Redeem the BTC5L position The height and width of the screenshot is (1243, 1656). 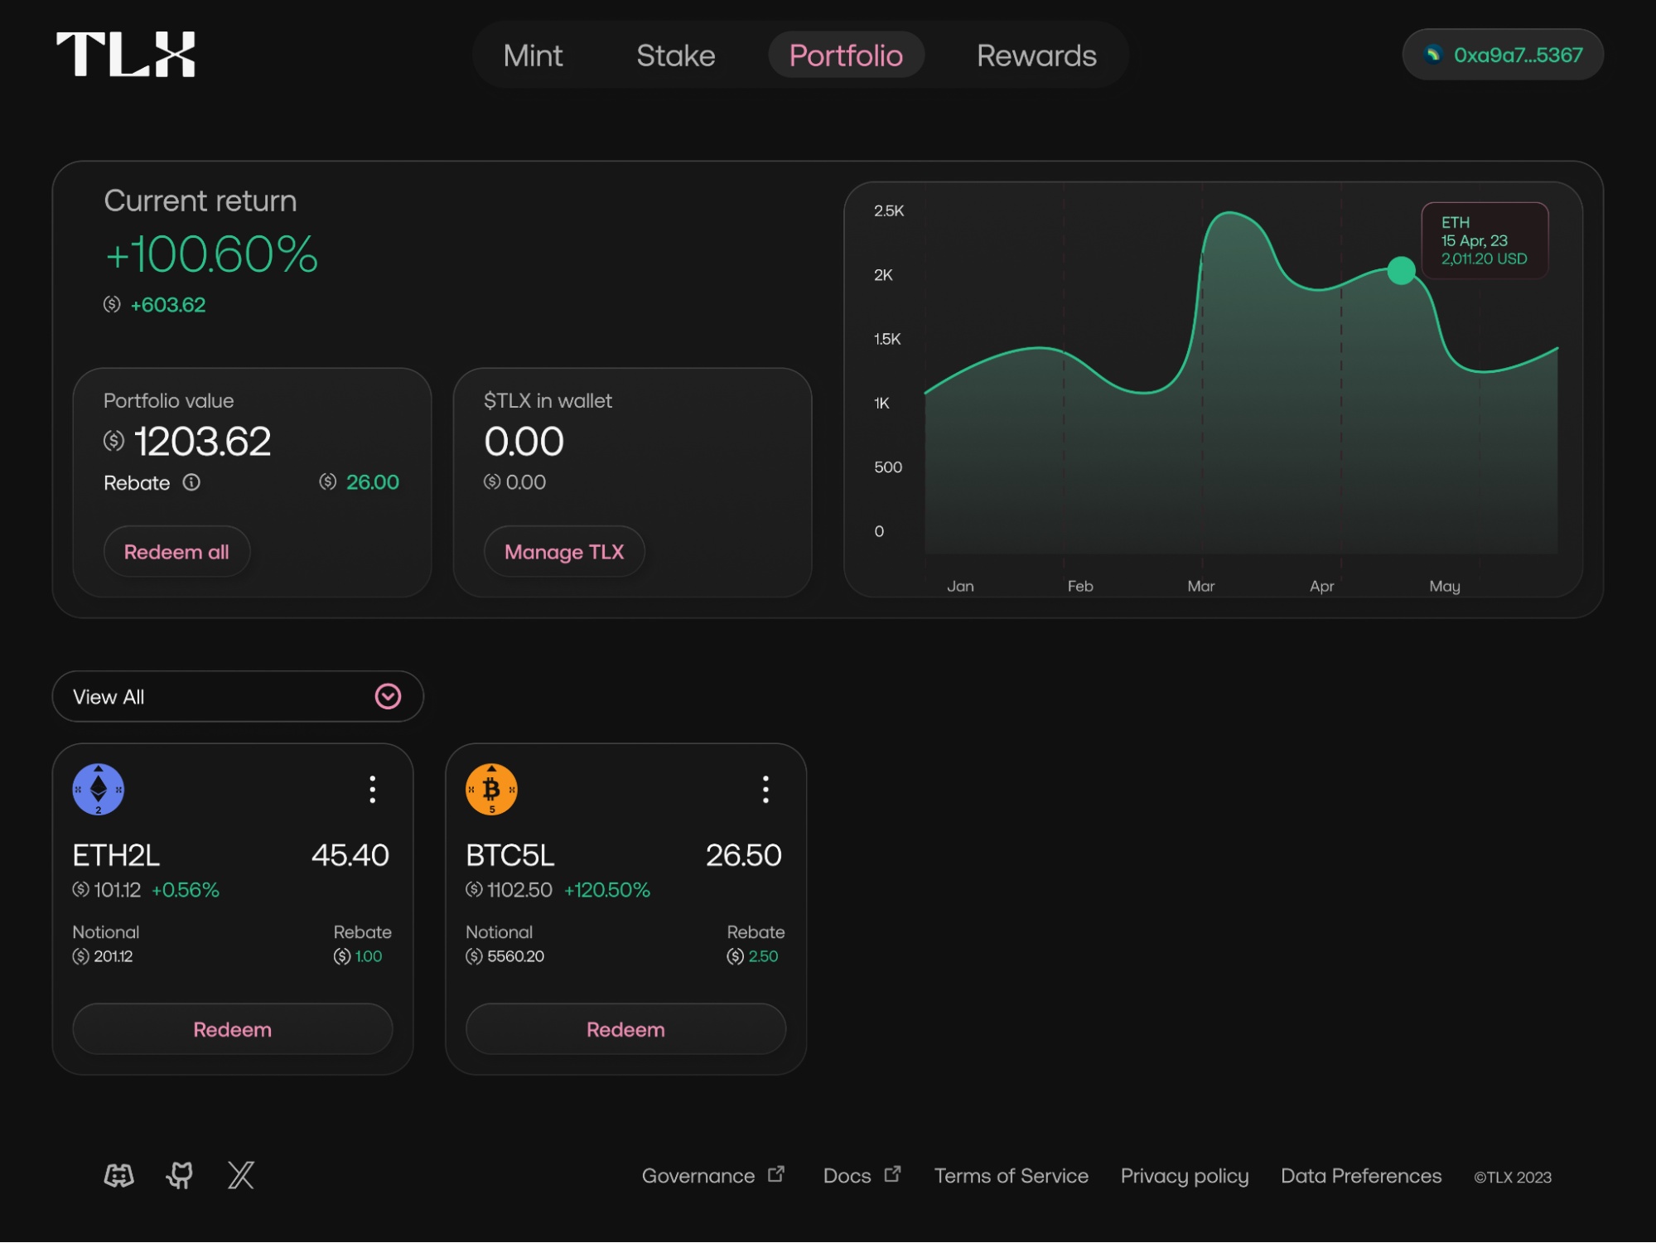point(625,1029)
